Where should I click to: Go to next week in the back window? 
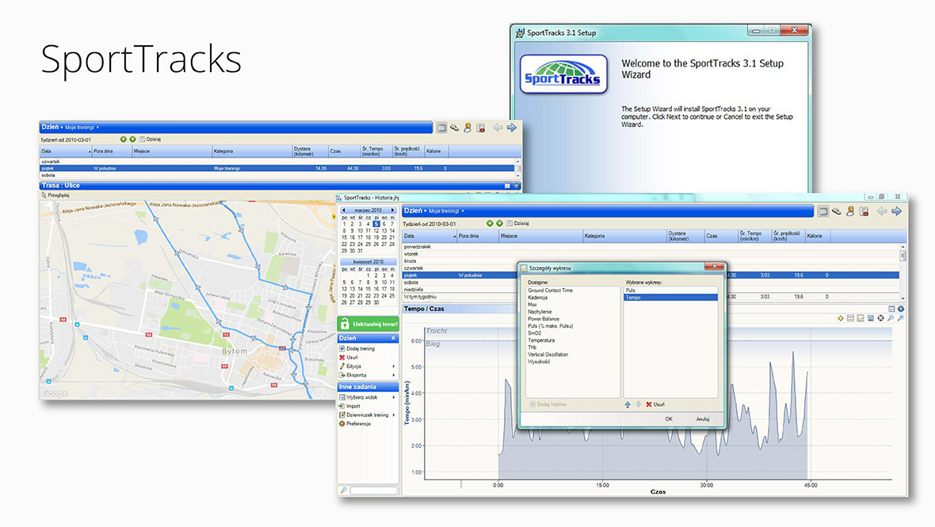(132, 139)
